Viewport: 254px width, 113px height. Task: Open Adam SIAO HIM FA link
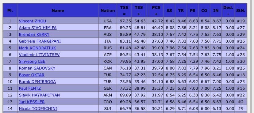pyautogui.click(x=38, y=28)
